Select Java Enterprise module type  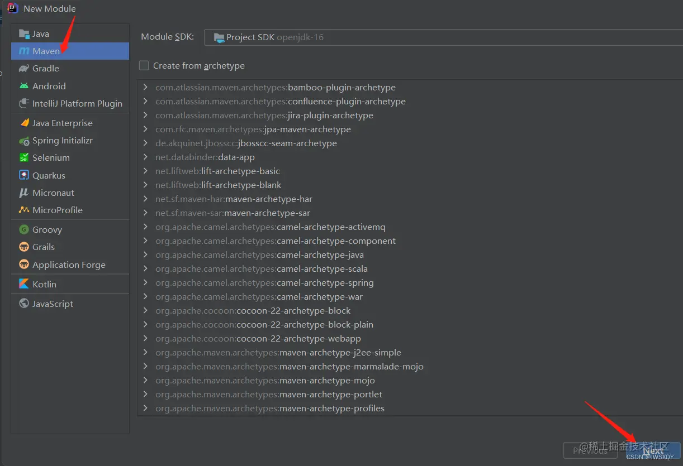pyautogui.click(x=70, y=123)
